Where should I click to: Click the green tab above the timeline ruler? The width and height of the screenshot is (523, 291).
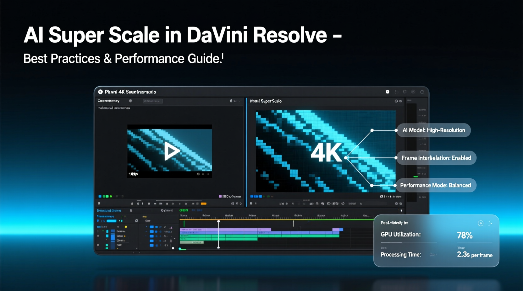coord(184,210)
